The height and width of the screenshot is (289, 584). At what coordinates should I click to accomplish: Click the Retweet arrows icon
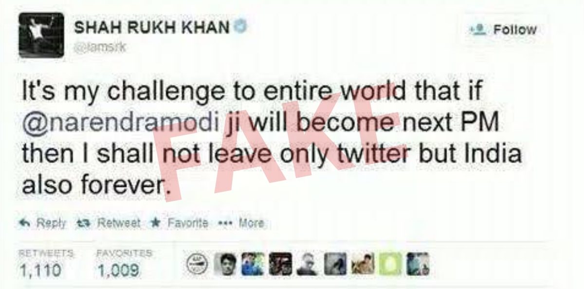pos(84,223)
